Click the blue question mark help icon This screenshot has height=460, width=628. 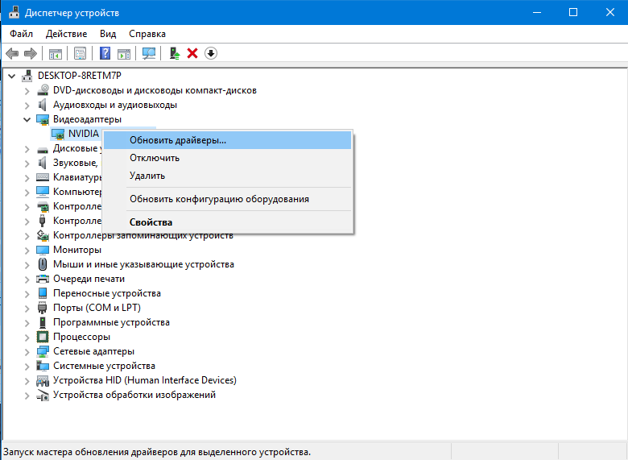(x=105, y=53)
